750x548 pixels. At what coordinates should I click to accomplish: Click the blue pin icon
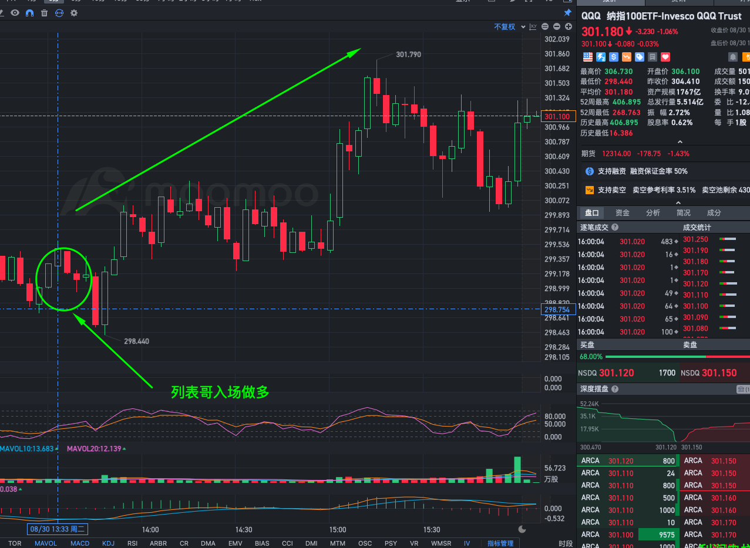pyautogui.click(x=567, y=13)
